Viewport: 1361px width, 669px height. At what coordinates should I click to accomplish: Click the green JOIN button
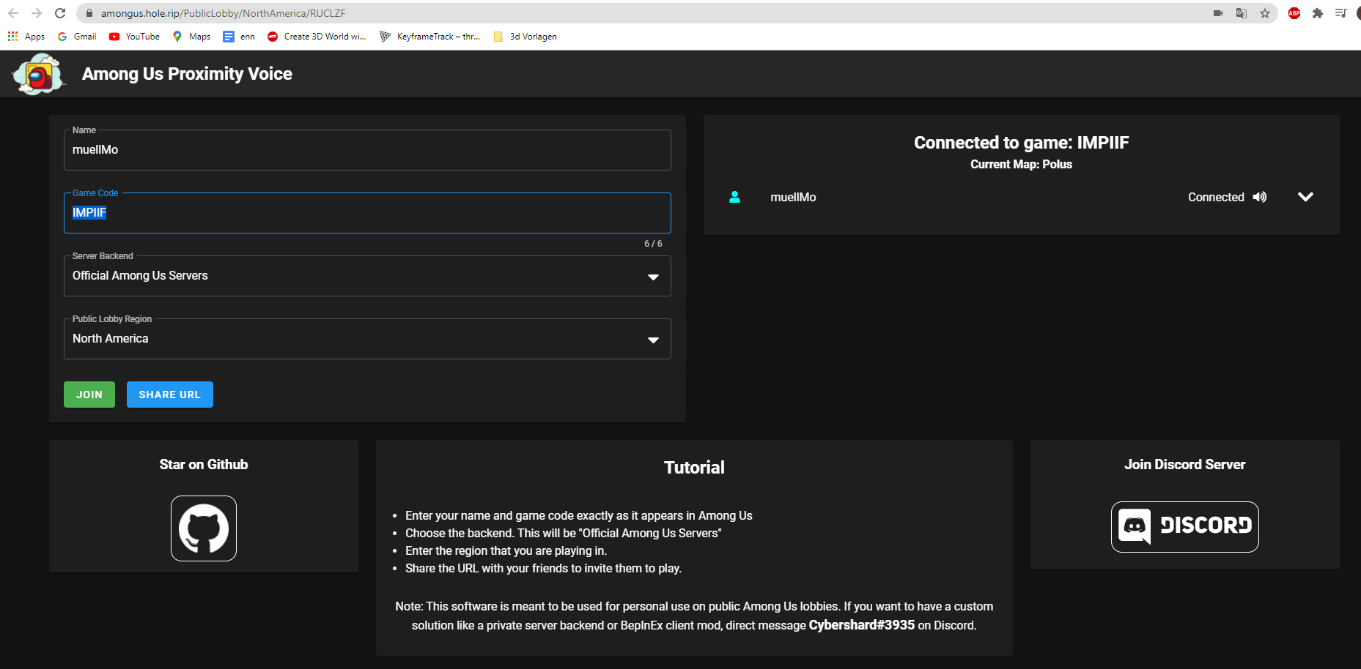[89, 395]
